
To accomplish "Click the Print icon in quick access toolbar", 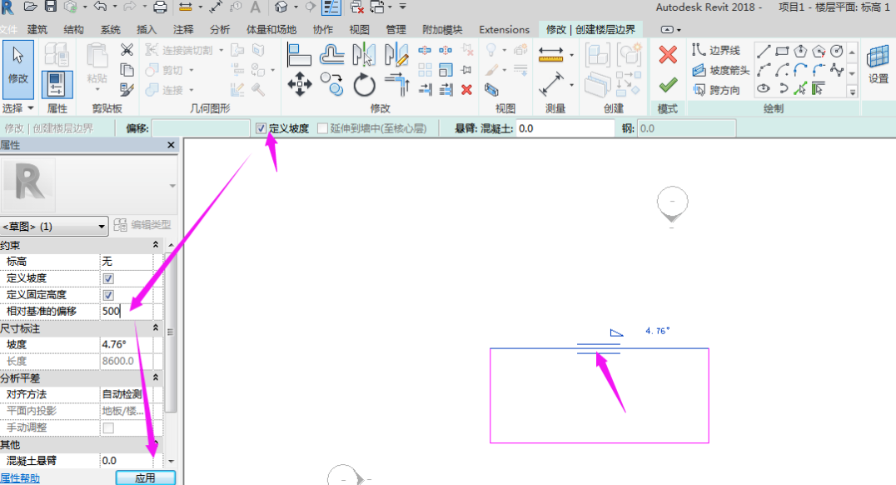I will 160,7.
